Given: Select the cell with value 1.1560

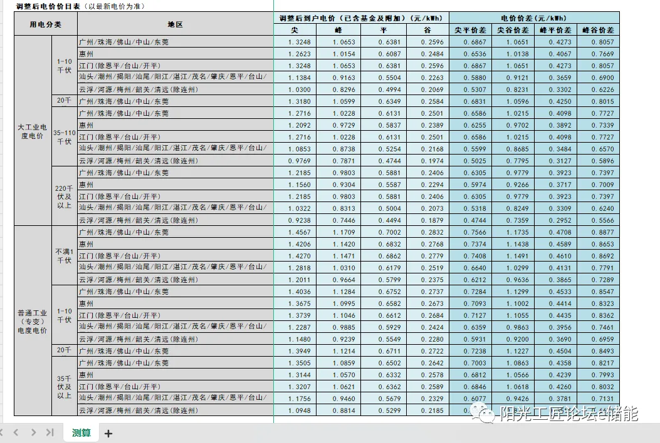Looking at the screenshot, I should point(295,185).
